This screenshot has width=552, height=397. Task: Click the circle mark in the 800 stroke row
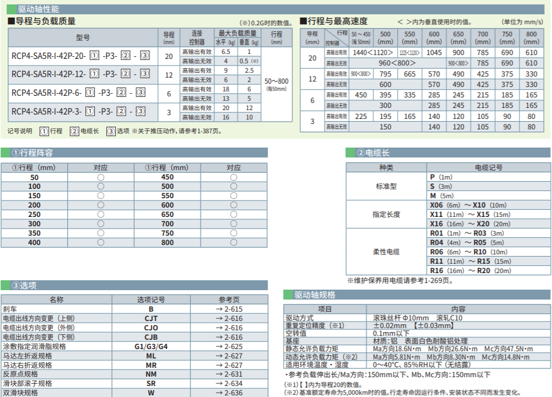(x=234, y=242)
